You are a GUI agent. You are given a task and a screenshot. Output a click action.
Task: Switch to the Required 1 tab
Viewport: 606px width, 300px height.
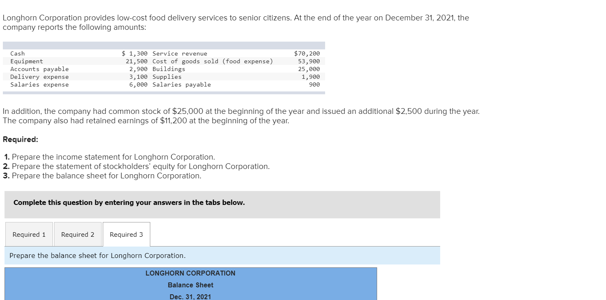(29, 234)
